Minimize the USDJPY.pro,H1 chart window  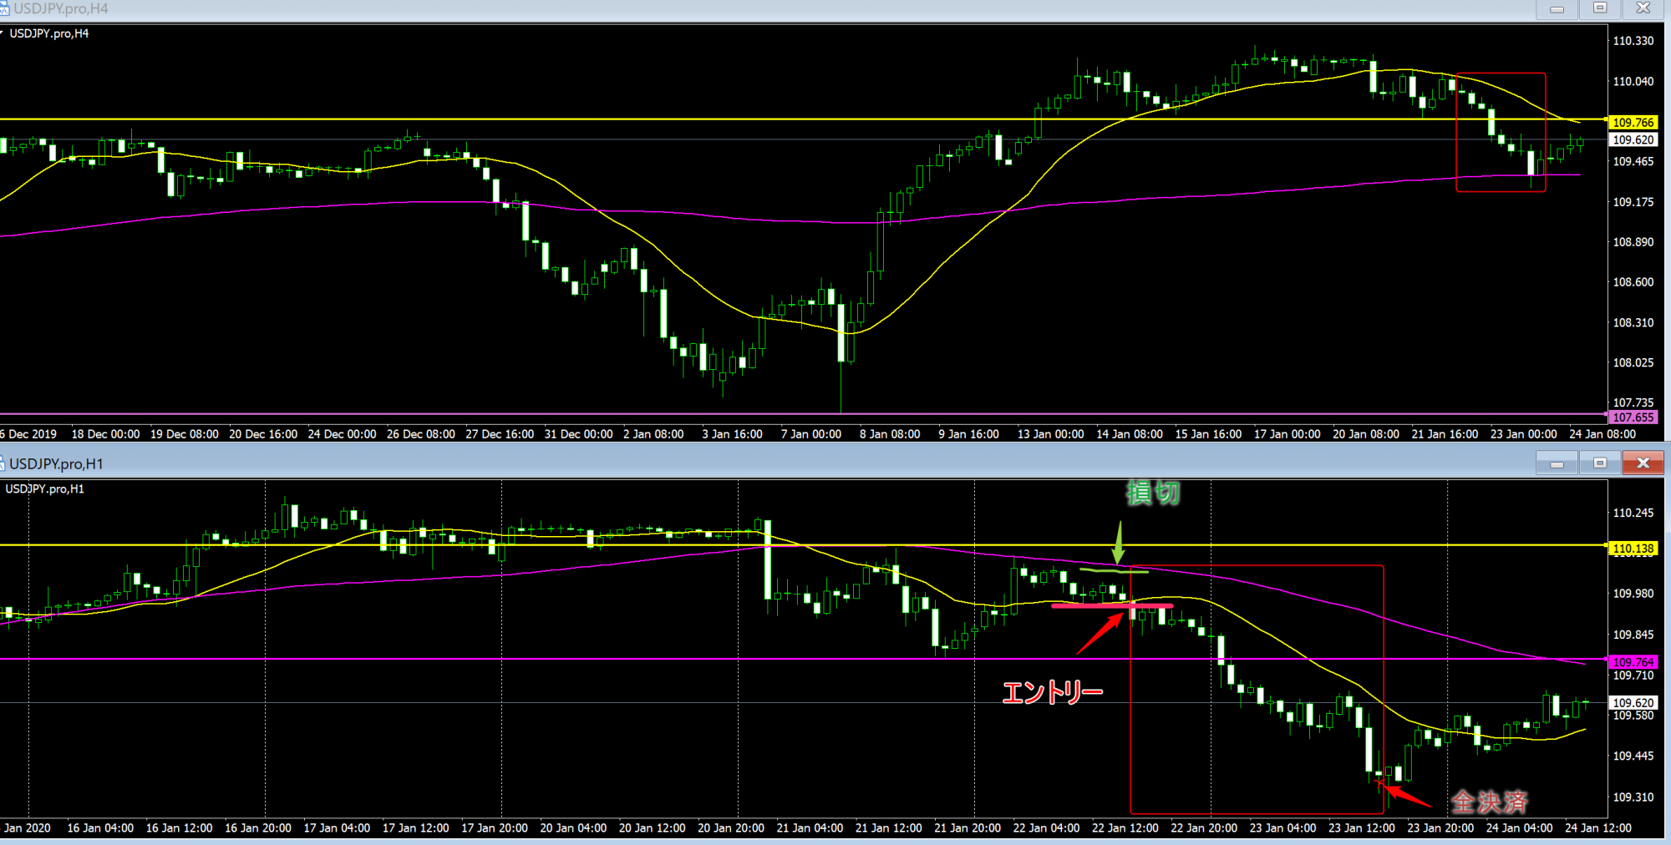pyautogui.click(x=1557, y=463)
